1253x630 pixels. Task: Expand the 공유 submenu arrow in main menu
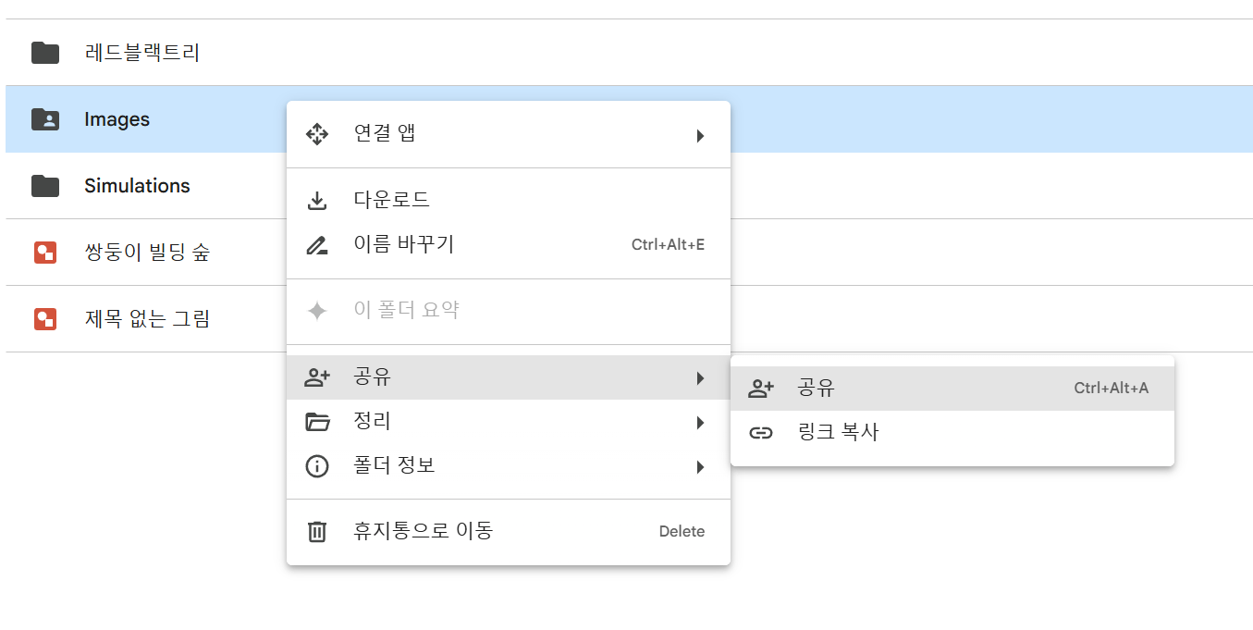pos(701,378)
